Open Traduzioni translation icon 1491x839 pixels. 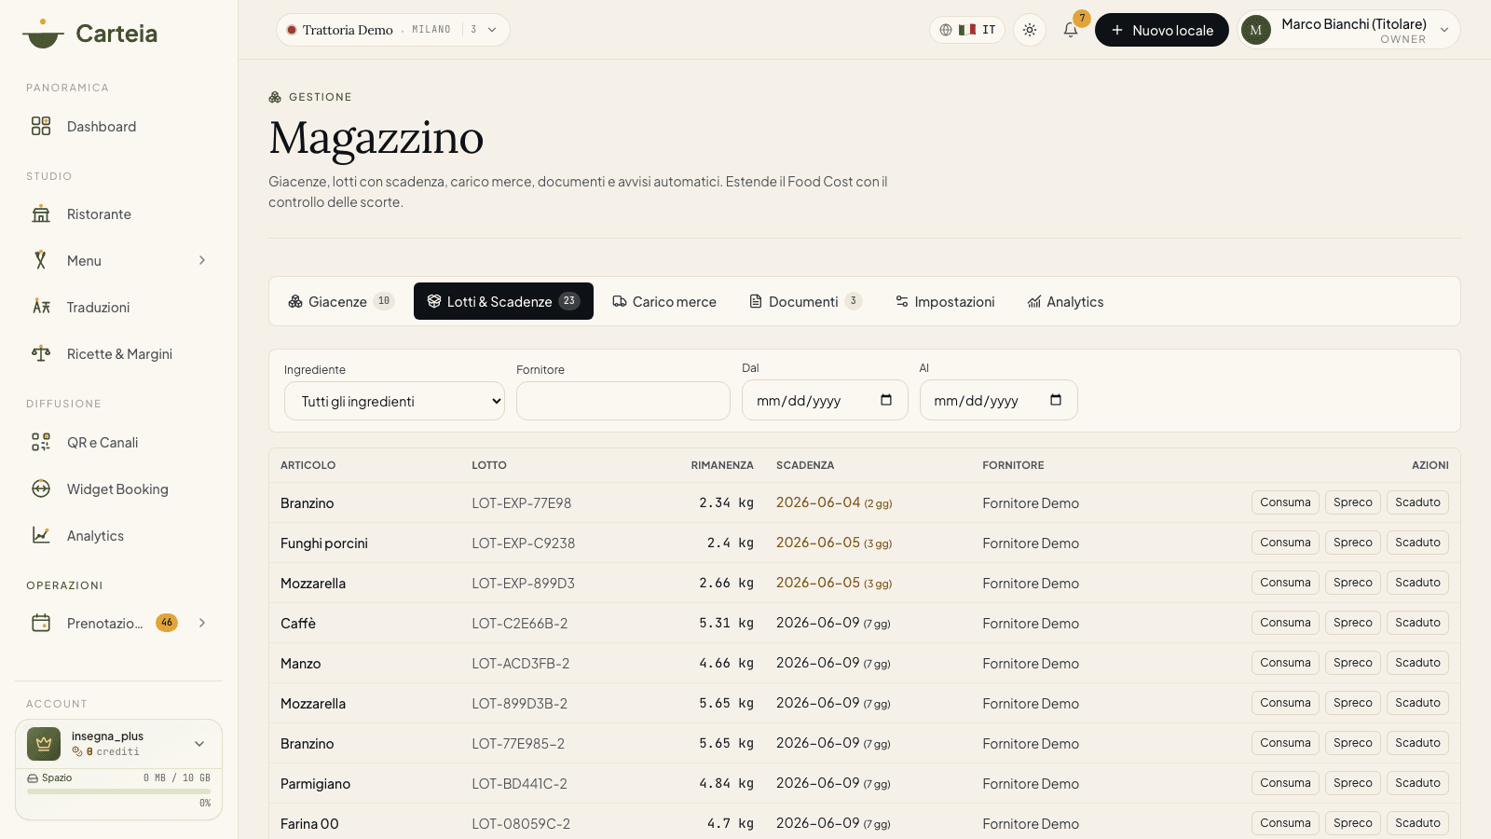click(x=41, y=307)
